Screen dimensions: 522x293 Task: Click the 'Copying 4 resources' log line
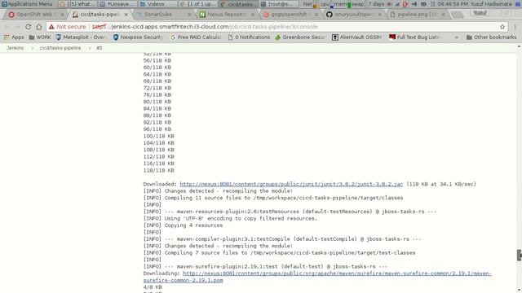[183, 225]
